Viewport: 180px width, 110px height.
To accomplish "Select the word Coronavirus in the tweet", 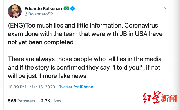I will point(141,25).
